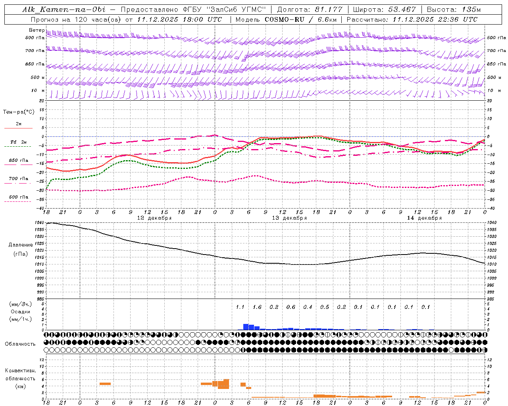The width and height of the screenshot is (508, 406).
Task: Click the (мм/3ч.) precipitation unit label
Action: click(21, 304)
